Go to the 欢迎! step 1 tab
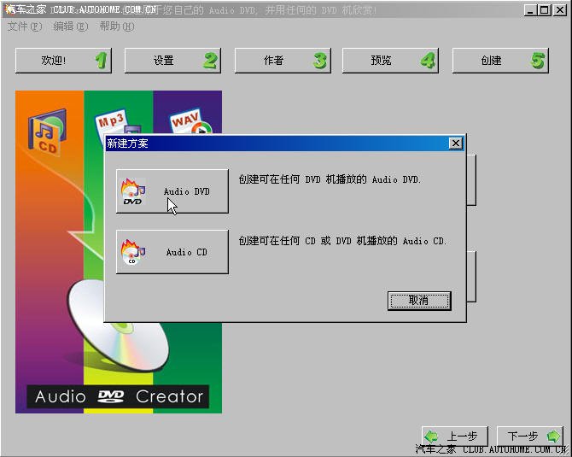Image resolution: width=572 pixels, height=457 pixels. click(63, 61)
